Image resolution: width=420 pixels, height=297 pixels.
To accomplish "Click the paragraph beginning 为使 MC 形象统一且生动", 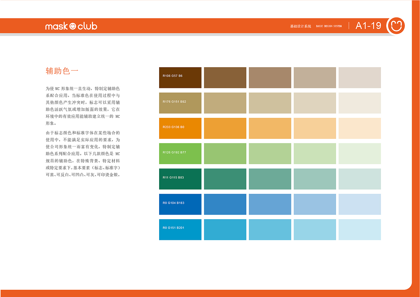I will click(83, 106).
